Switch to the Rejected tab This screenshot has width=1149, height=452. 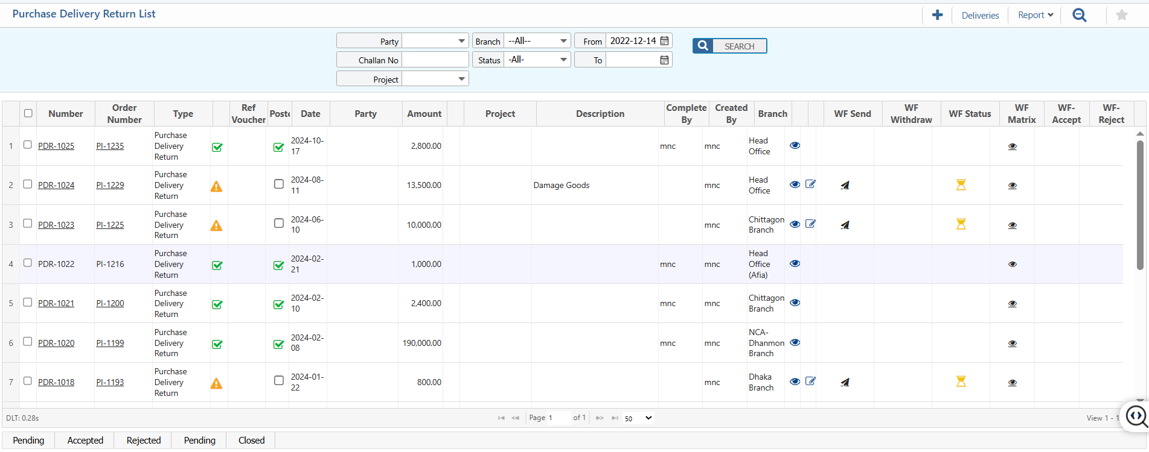[x=144, y=441]
